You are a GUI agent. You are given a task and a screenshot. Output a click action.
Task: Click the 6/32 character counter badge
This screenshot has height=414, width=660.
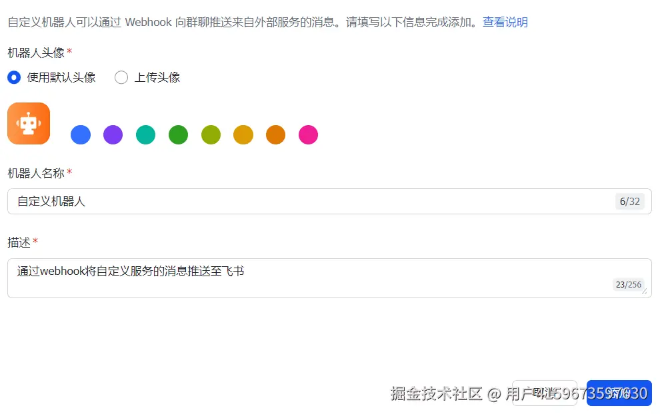click(x=630, y=201)
